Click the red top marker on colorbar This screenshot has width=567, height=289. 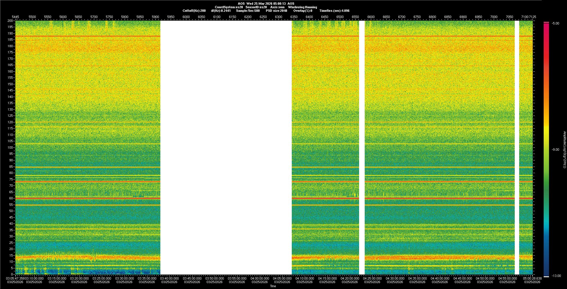pos(546,22)
